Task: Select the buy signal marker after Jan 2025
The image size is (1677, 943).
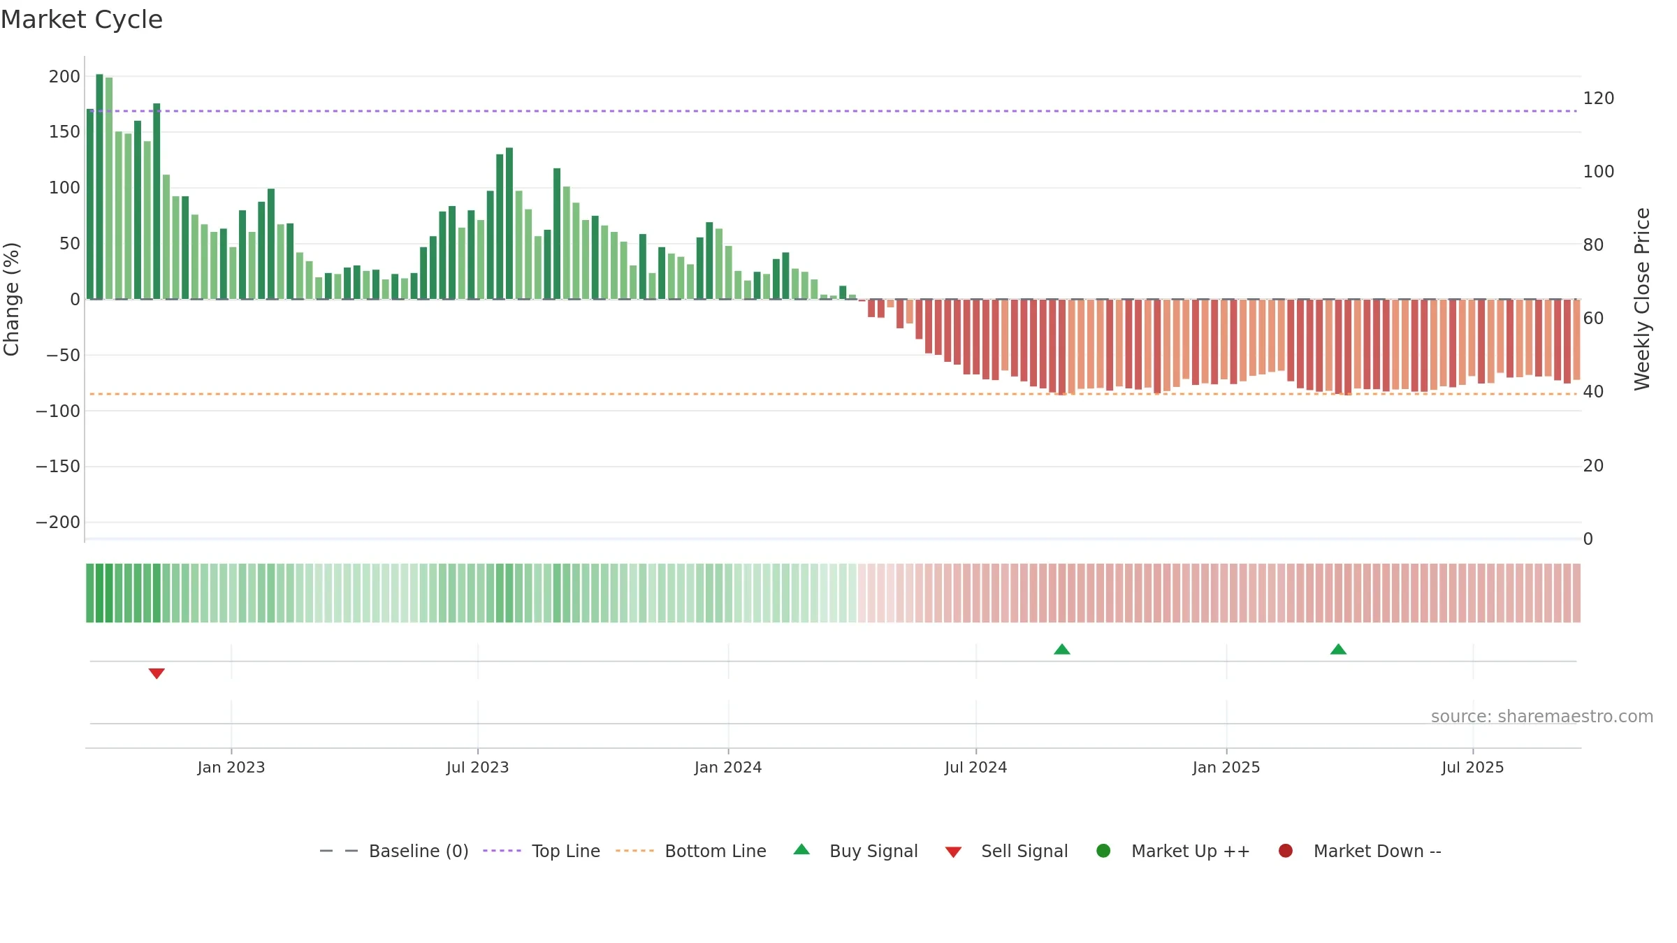Action: pos(1338,649)
